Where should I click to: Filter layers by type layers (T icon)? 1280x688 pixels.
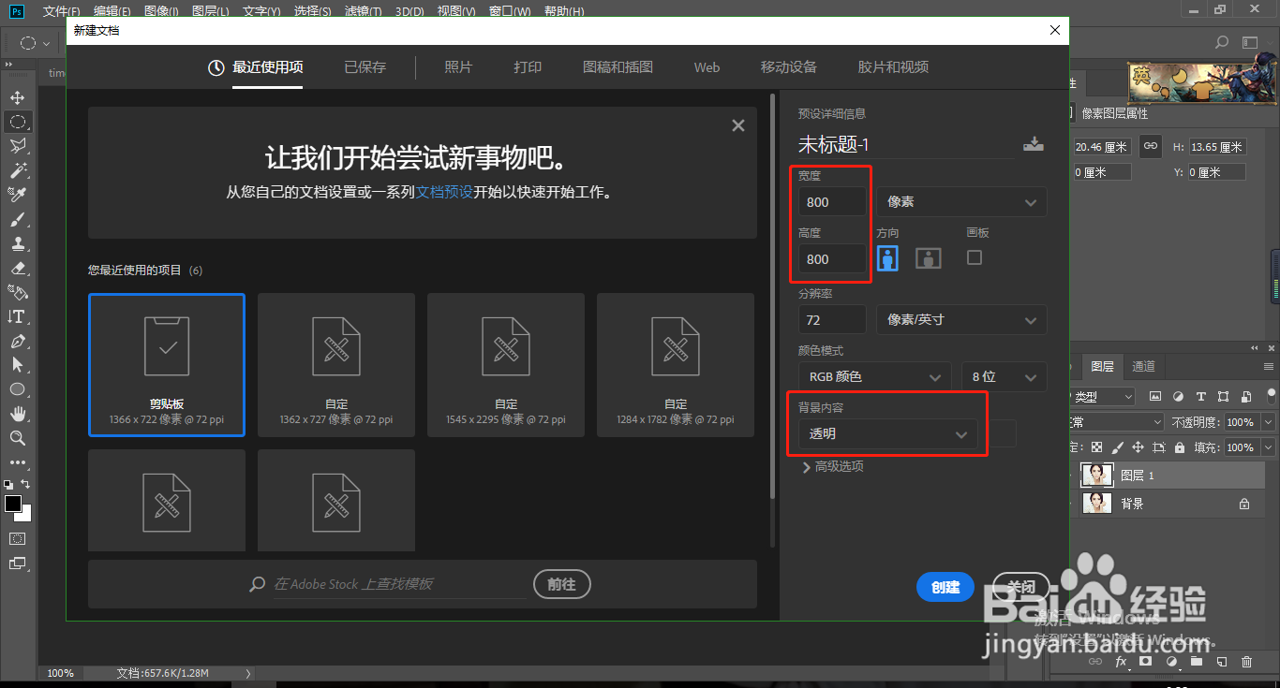click(x=1200, y=397)
